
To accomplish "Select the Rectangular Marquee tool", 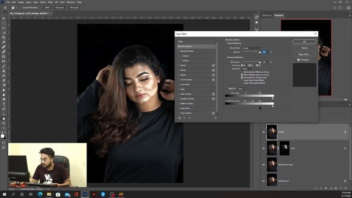I will [4, 23].
